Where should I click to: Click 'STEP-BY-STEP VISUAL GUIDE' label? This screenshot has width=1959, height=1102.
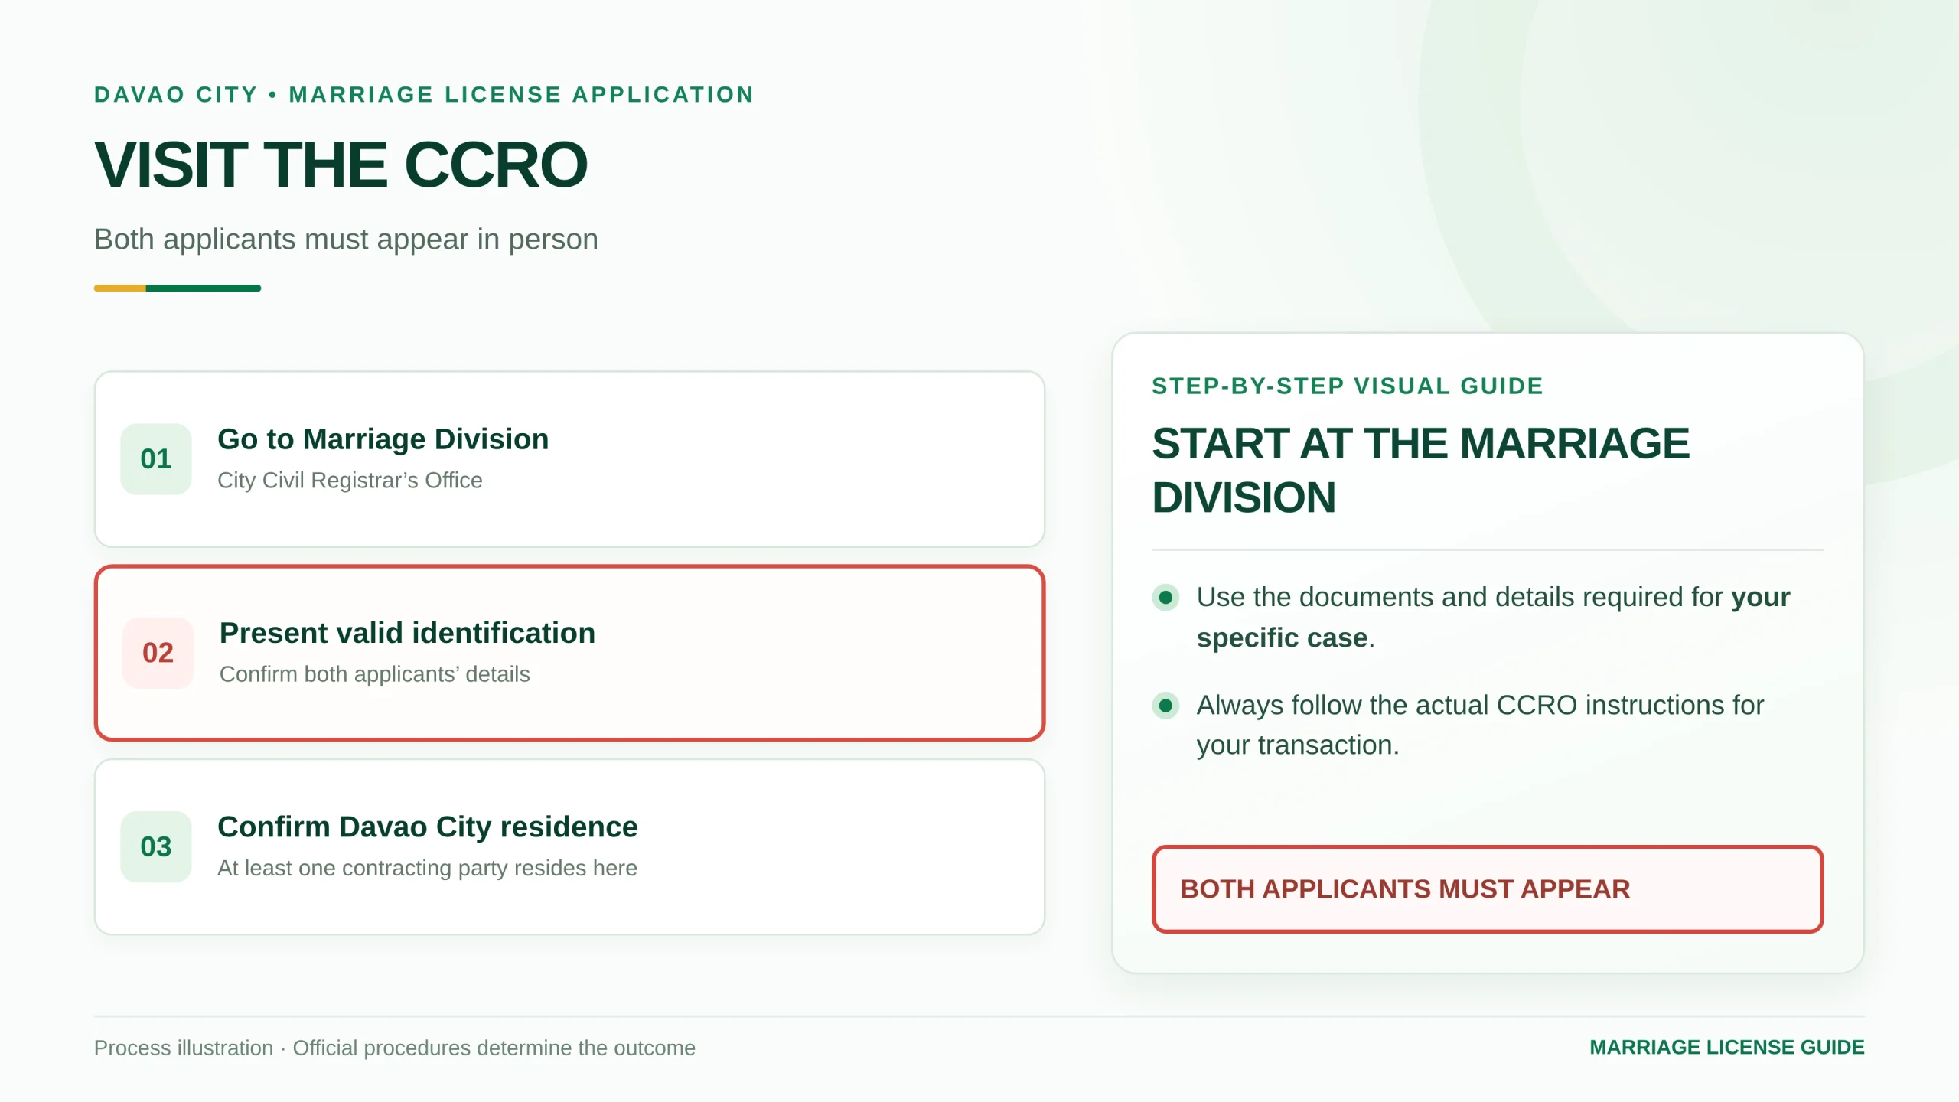click(1348, 386)
